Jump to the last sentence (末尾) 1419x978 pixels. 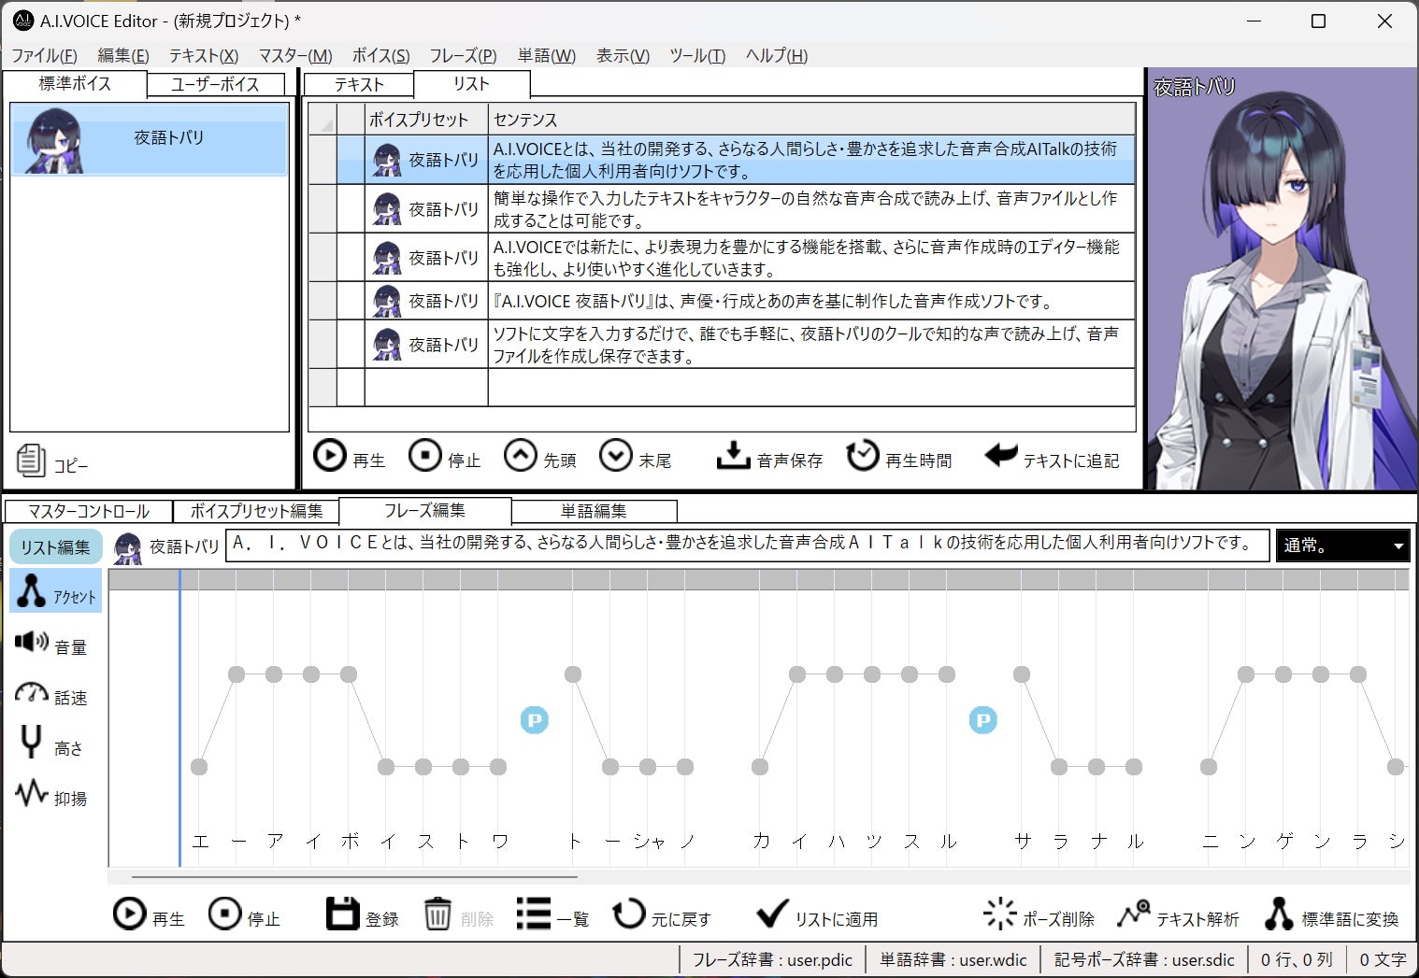[x=635, y=457]
